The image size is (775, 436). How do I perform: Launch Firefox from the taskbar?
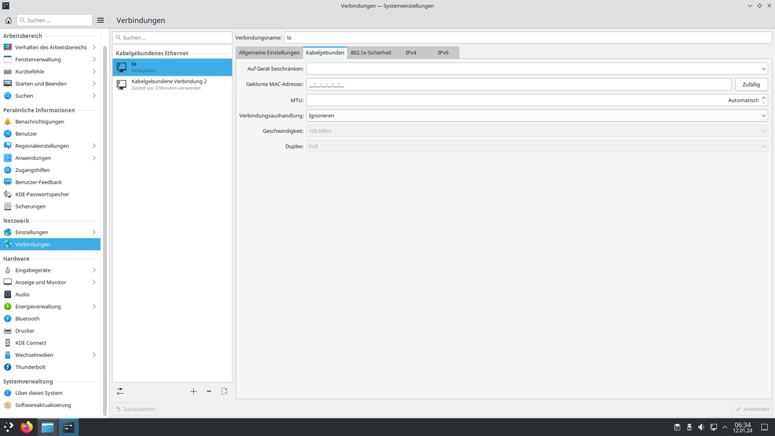(26, 427)
